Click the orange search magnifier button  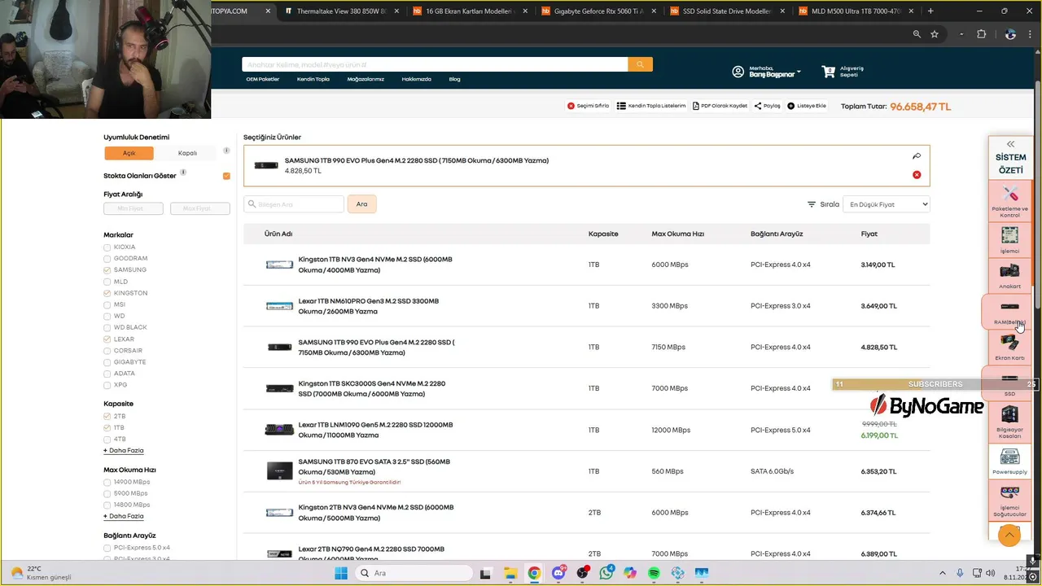point(640,64)
